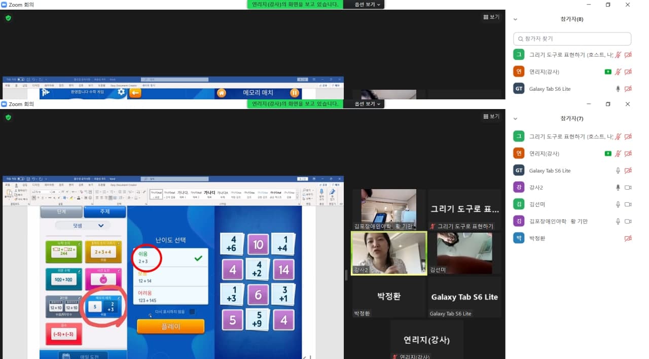Collapse the 참가자(8) panel chevron

pos(516,19)
